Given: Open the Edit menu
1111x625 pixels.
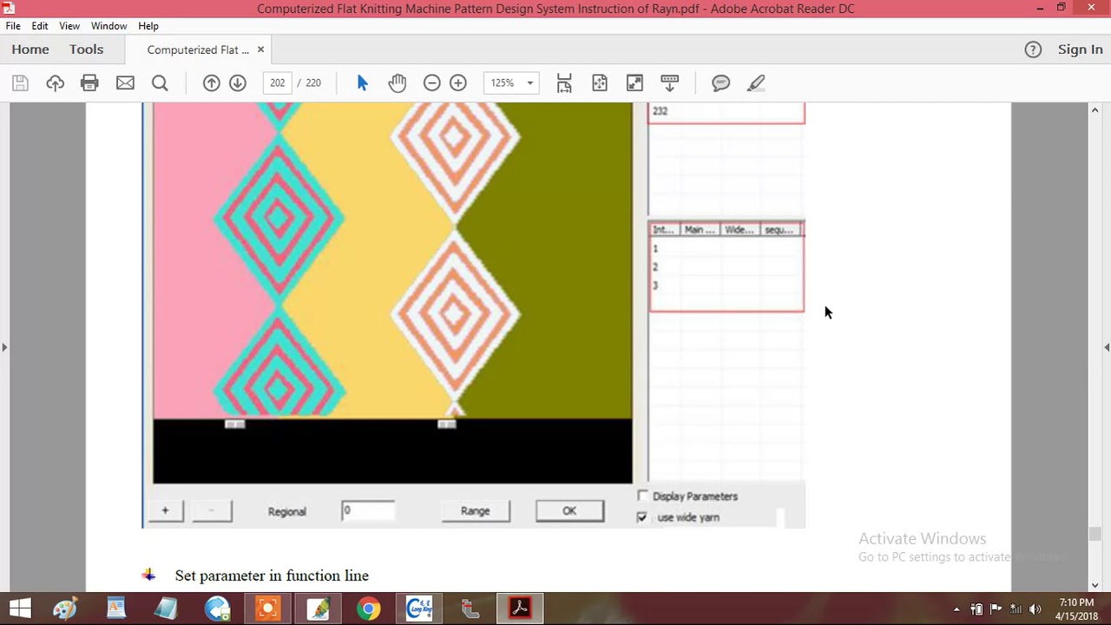Looking at the screenshot, I should tap(40, 26).
